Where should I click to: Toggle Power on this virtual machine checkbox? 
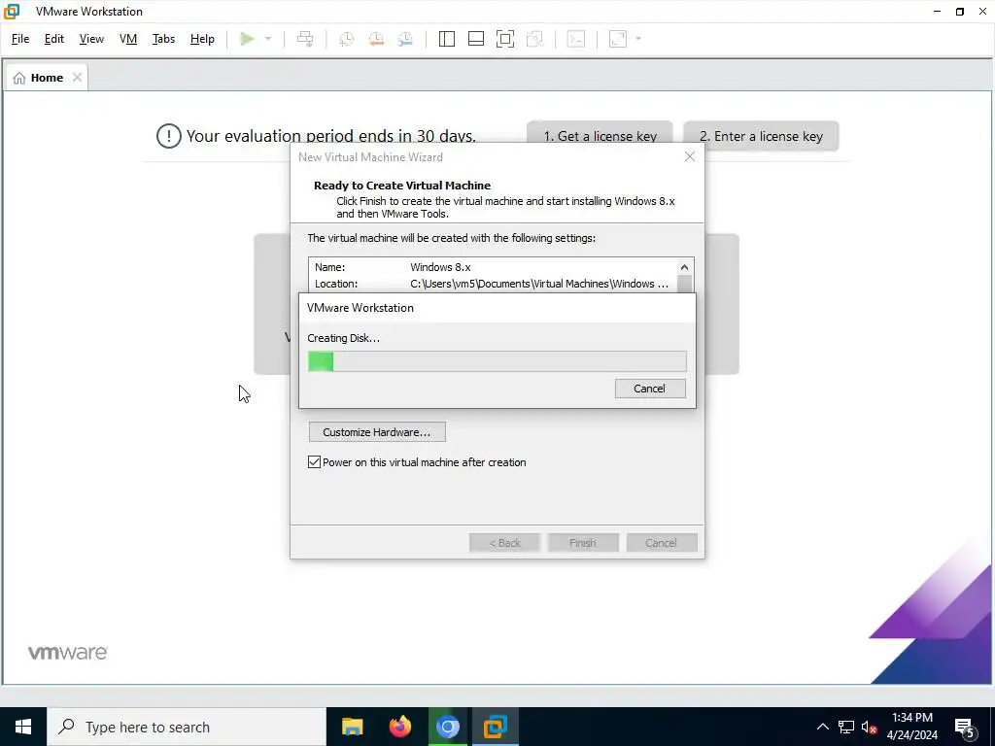pyautogui.click(x=314, y=461)
